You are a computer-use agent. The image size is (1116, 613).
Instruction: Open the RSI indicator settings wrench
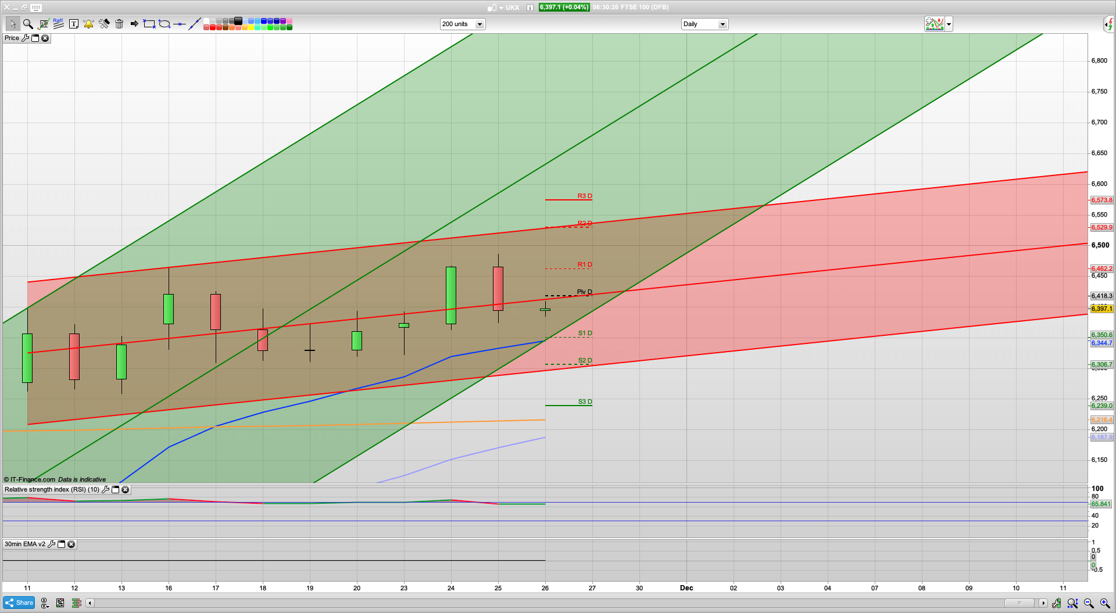[x=105, y=489]
